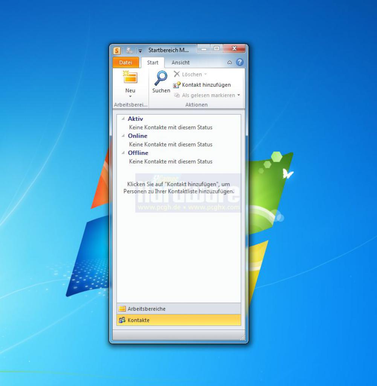The image size is (377, 386).
Task: Click the Kontakte people icon
Action: tap(122, 320)
